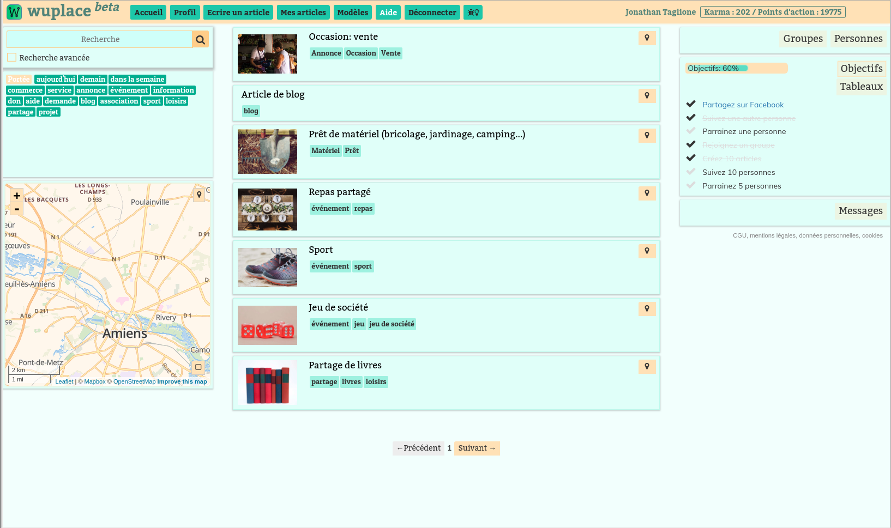Click checkmark beside Parrainez 5 personnes

click(x=691, y=185)
